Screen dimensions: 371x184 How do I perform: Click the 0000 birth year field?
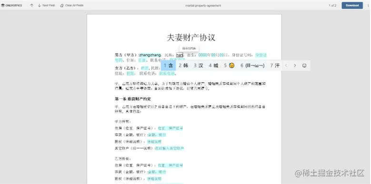pos(203,55)
